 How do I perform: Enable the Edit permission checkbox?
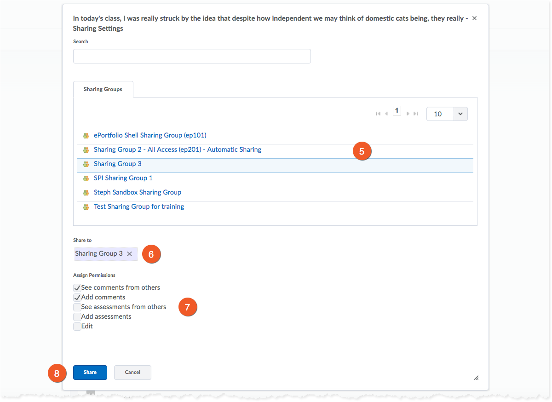click(x=77, y=327)
